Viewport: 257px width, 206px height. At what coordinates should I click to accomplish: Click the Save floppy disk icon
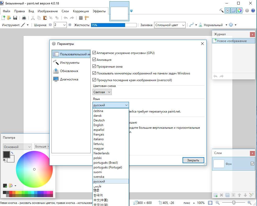[x=15, y=18]
